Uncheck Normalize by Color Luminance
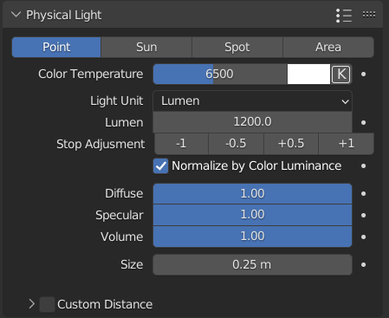The image size is (389, 318). click(161, 166)
